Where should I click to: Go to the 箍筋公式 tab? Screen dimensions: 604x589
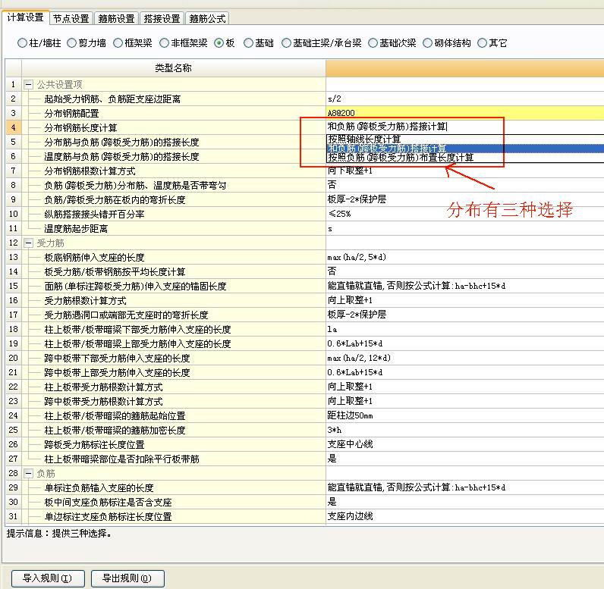click(x=207, y=18)
